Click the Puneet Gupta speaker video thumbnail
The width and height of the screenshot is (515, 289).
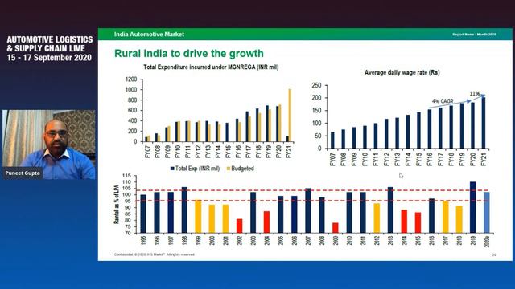49,144
